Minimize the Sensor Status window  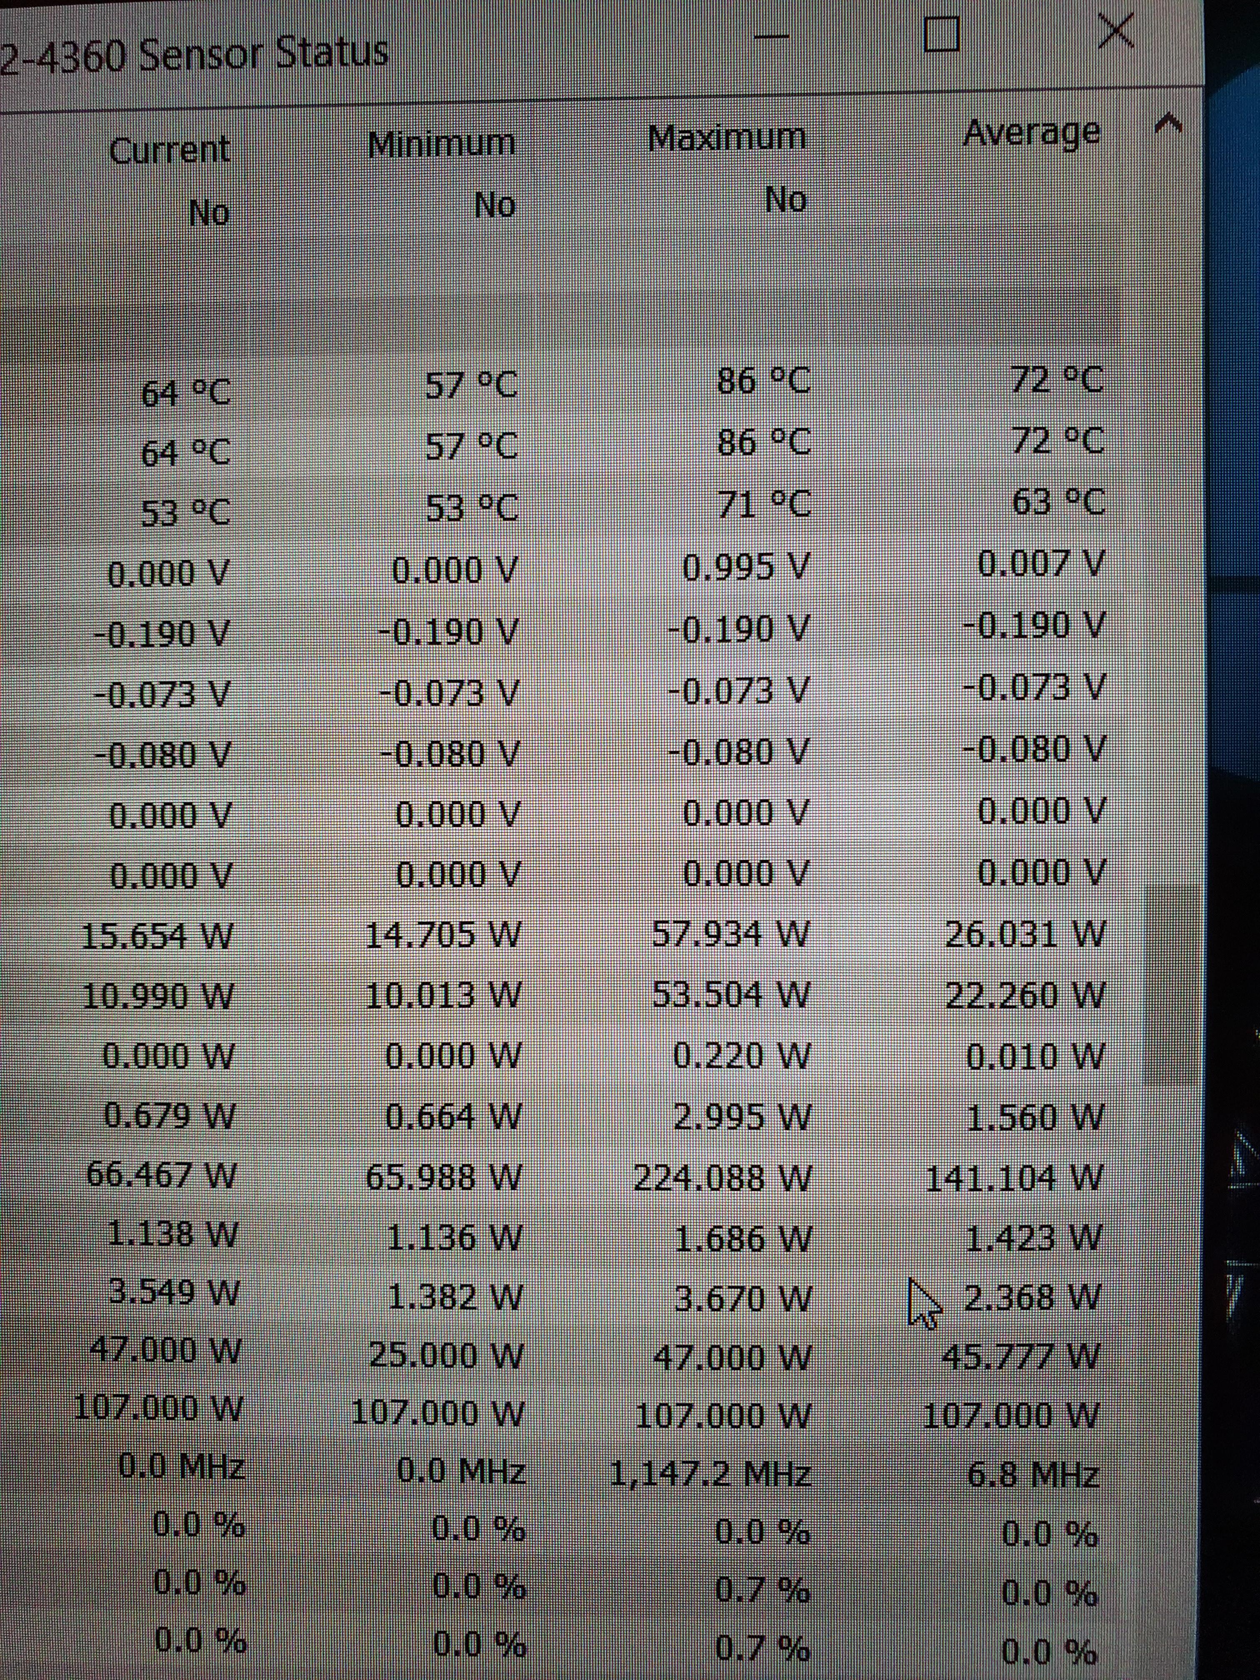(x=772, y=36)
